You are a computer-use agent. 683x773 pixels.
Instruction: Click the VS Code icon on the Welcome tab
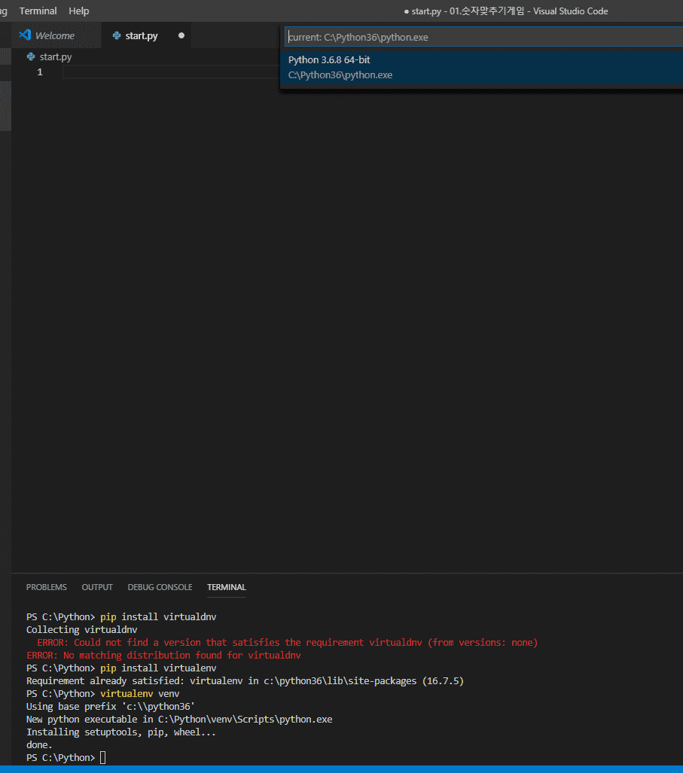tap(25, 35)
